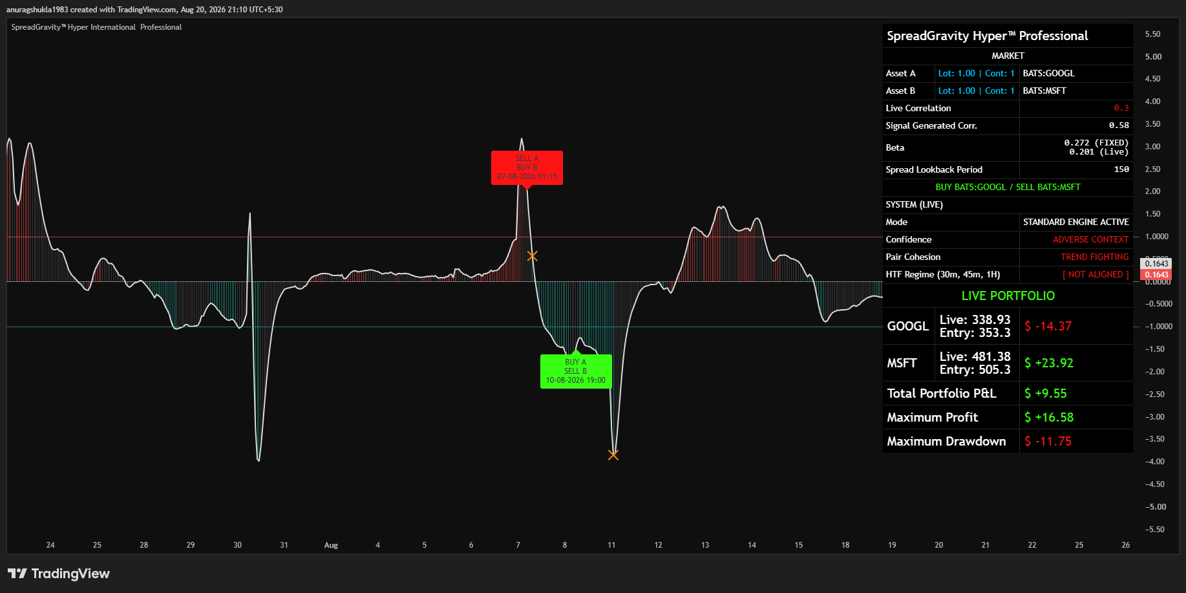Select the MSFT portfolio row name
Image resolution: width=1186 pixels, height=593 pixels.
point(902,363)
